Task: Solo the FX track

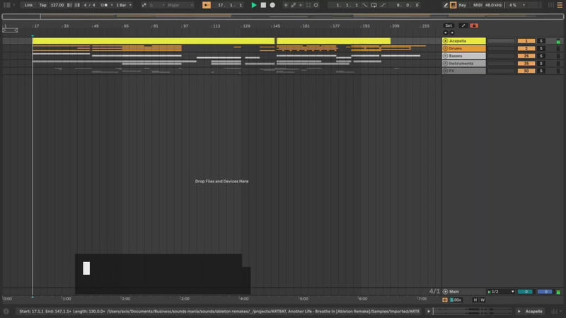Action: 541,71
